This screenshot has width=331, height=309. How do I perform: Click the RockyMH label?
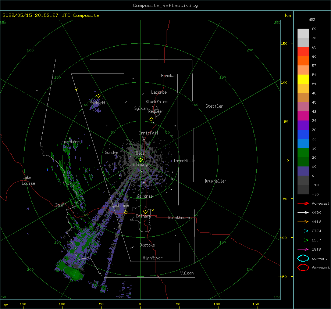pyautogui.click(x=97, y=103)
